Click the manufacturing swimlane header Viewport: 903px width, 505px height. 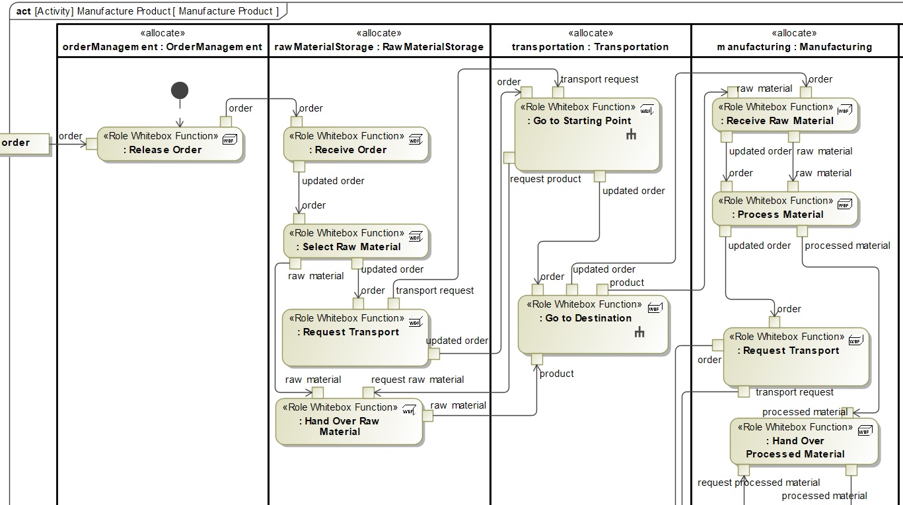[x=795, y=41]
